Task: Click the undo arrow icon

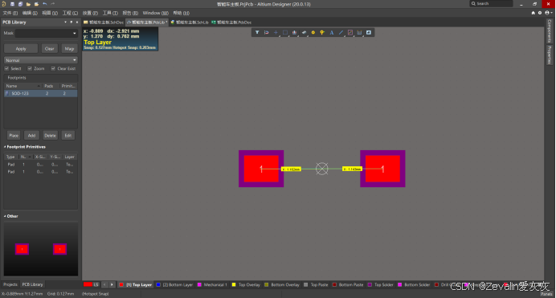Action: tap(45, 4)
